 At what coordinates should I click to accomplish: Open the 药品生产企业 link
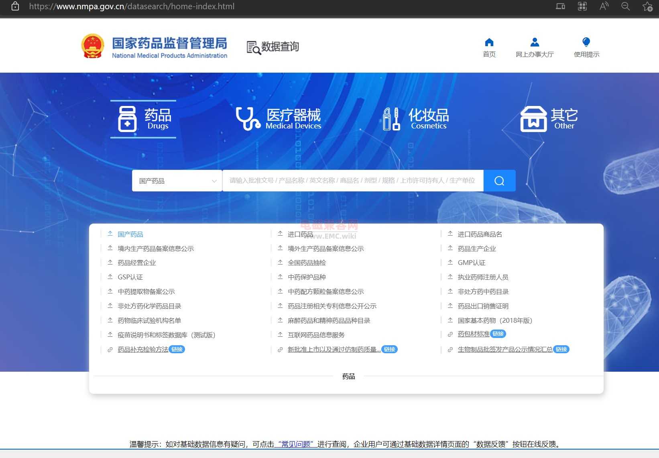(x=477, y=248)
